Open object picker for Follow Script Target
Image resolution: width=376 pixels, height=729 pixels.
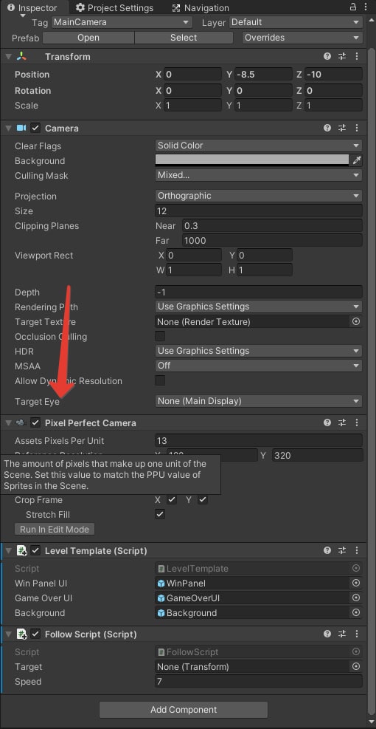(356, 667)
